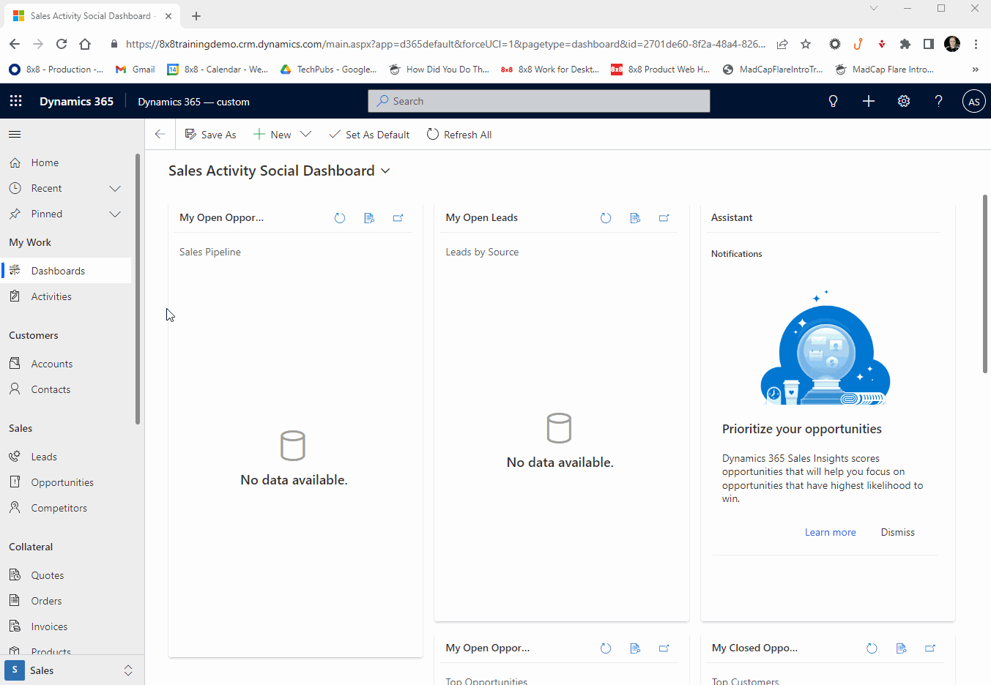Refresh the My Open Leads chart
Screen dimensions: 991x685
(x=606, y=218)
